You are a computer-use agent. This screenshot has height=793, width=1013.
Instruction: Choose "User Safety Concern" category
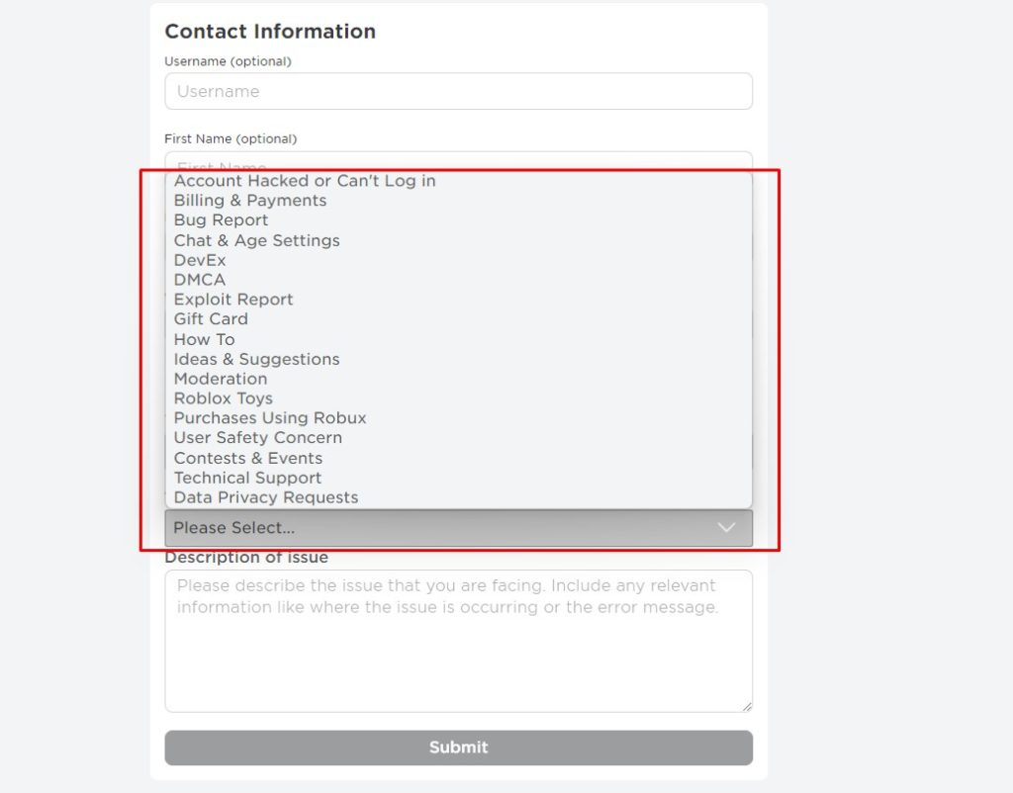[x=257, y=438]
